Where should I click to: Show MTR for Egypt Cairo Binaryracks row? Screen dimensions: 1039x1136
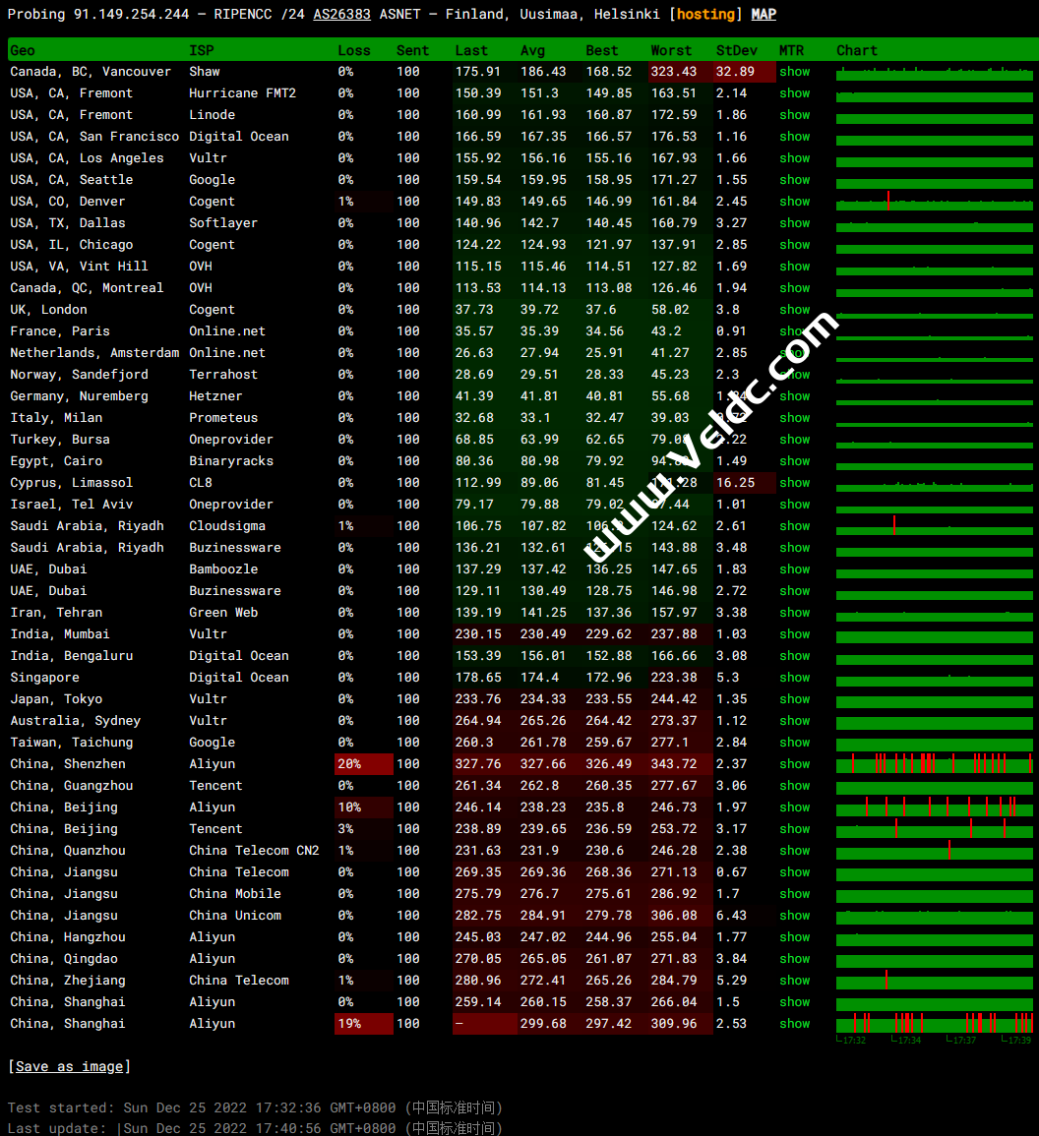794,461
